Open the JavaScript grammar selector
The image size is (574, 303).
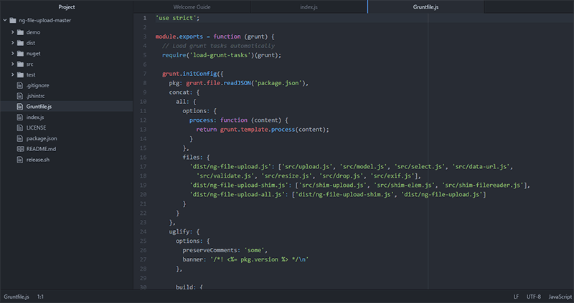click(x=560, y=297)
